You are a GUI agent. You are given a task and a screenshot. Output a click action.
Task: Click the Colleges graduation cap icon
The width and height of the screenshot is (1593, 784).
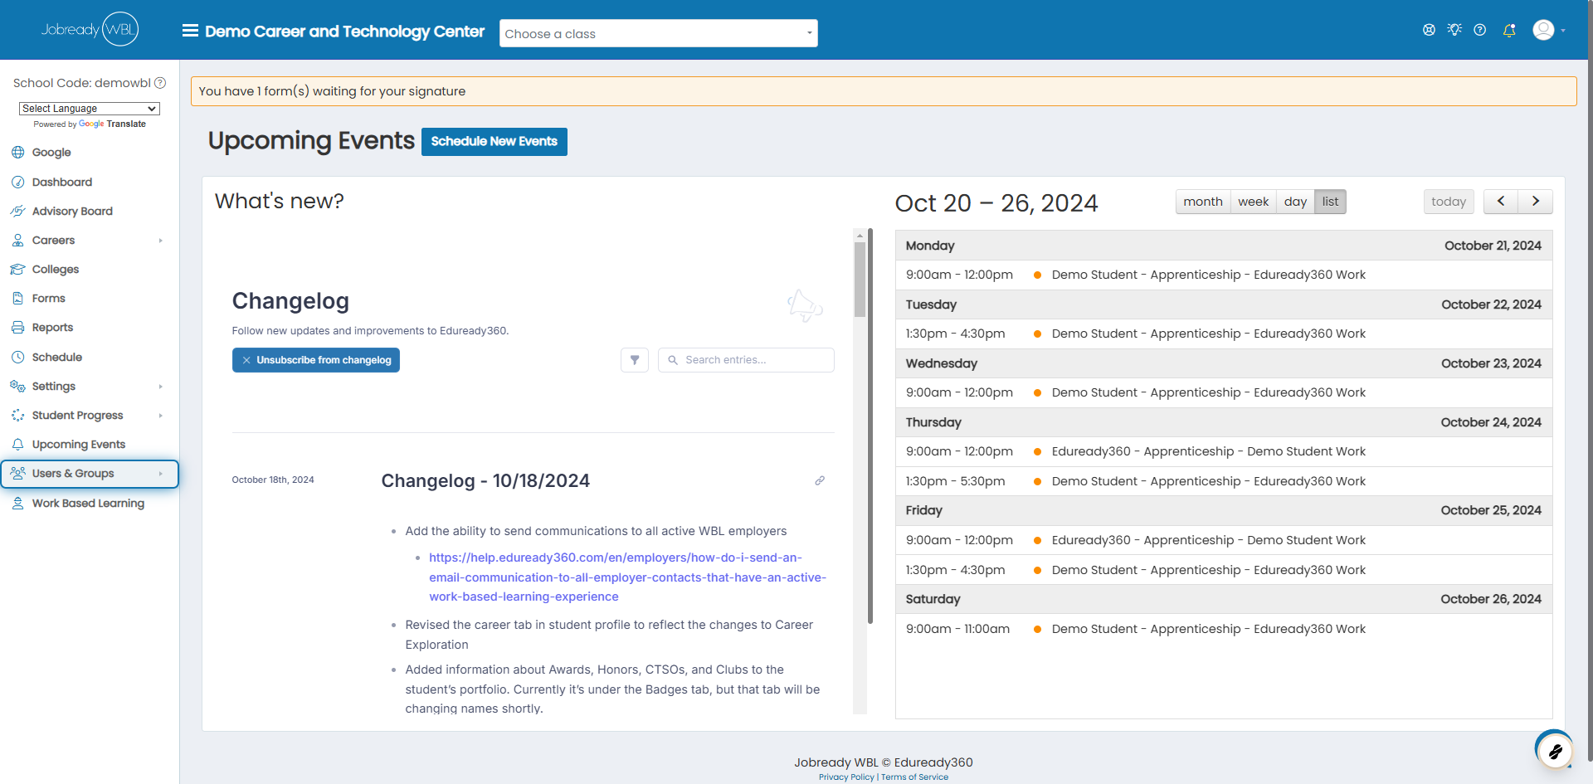[17, 269]
